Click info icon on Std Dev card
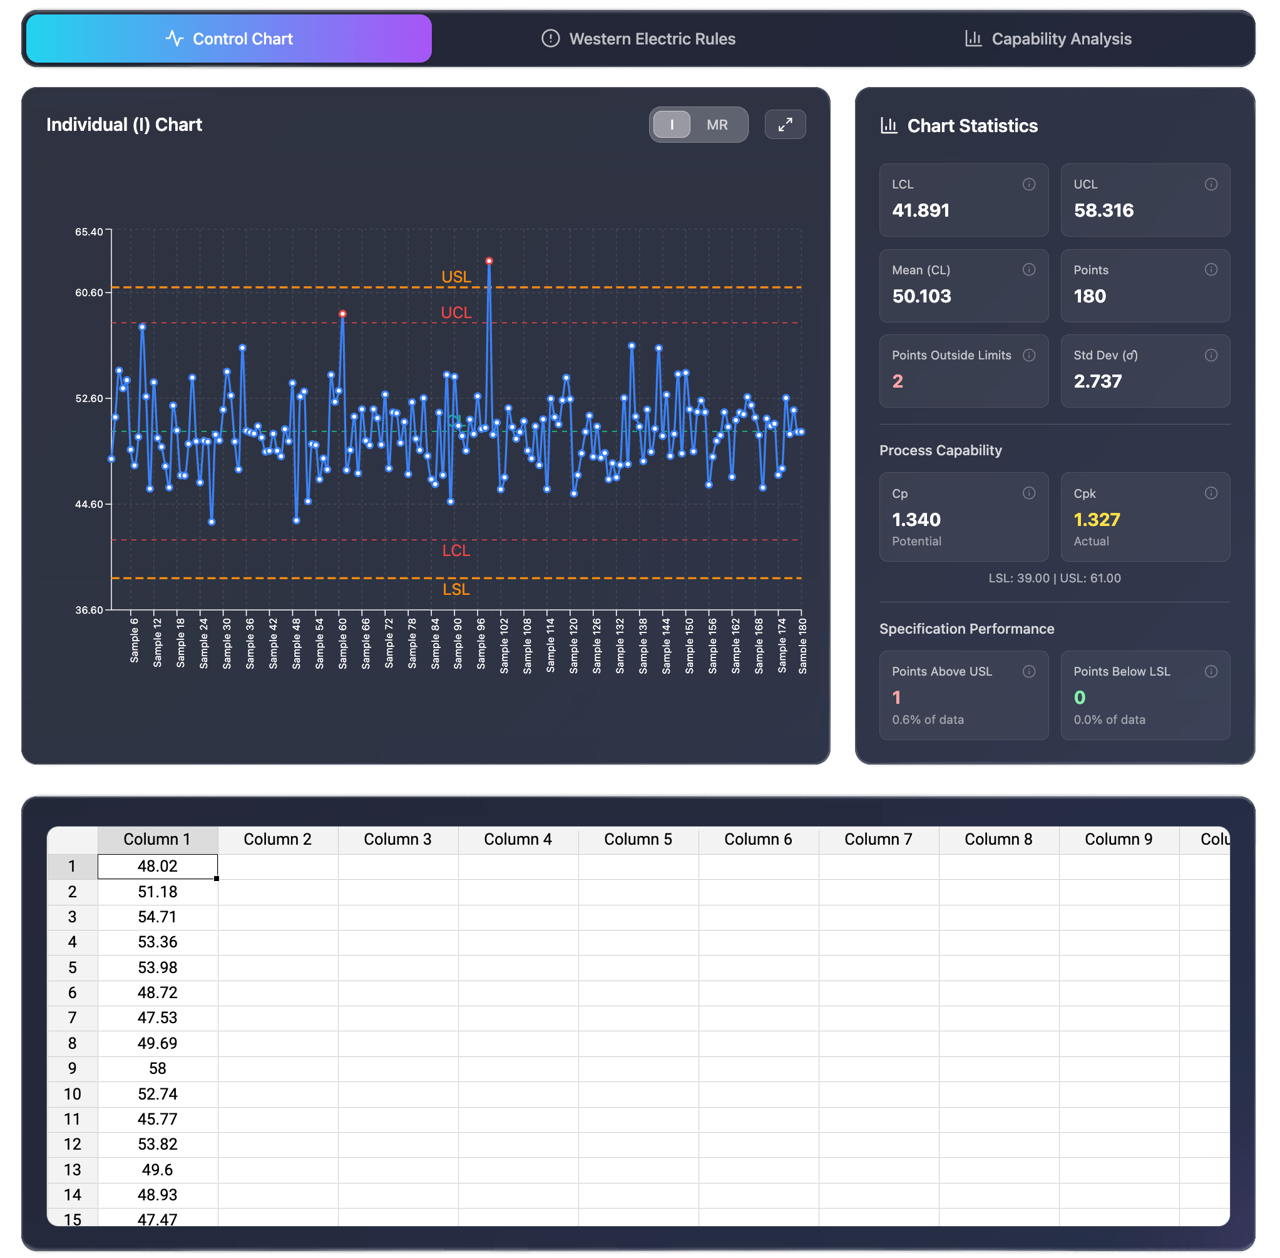The width and height of the screenshot is (1280, 1258). pyautogui.click(x=1210, y=356)
